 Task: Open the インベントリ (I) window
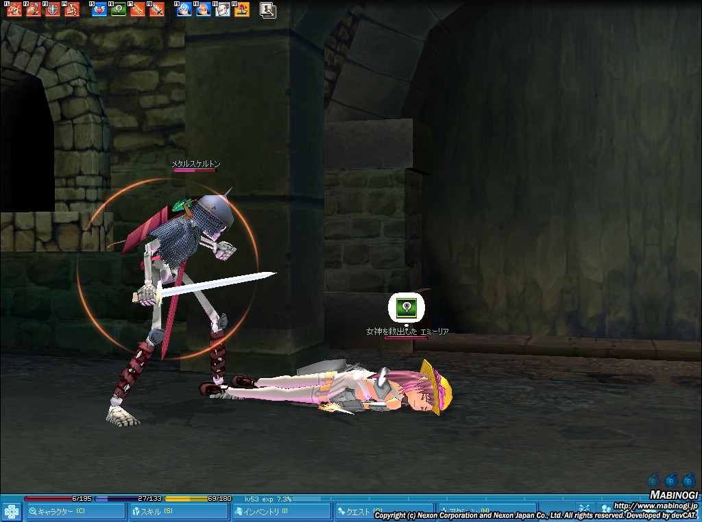pos(281,512)
